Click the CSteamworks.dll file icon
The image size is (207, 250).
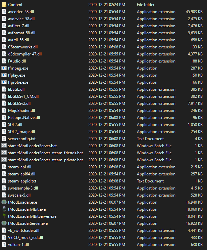coord(4,47)
